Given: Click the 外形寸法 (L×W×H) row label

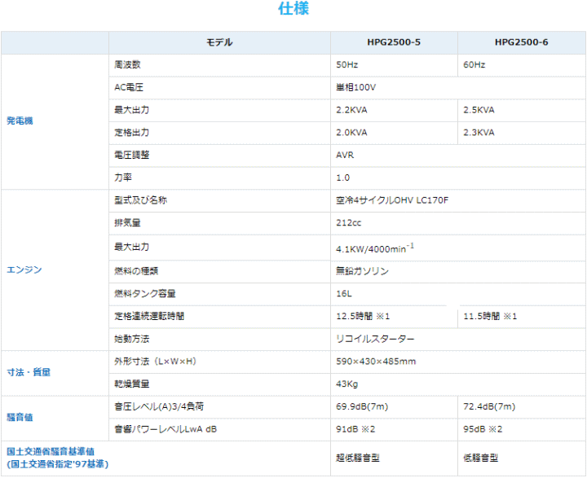Looking at the screenshot, I should point(156,362).
